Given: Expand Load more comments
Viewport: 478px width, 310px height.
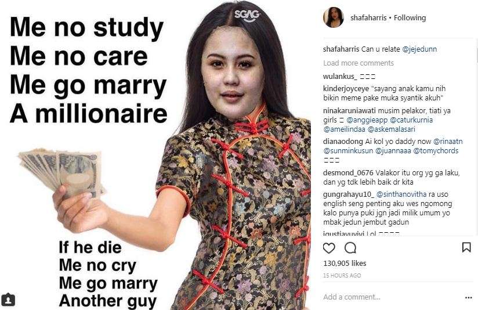Looking at the screenshot, I should (358, 63).
